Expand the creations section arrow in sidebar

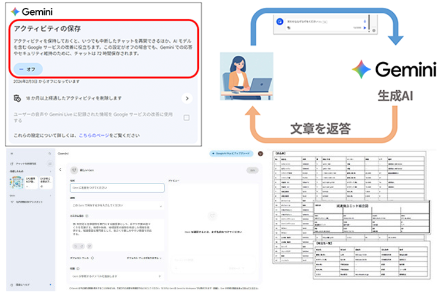coord(50,171)
